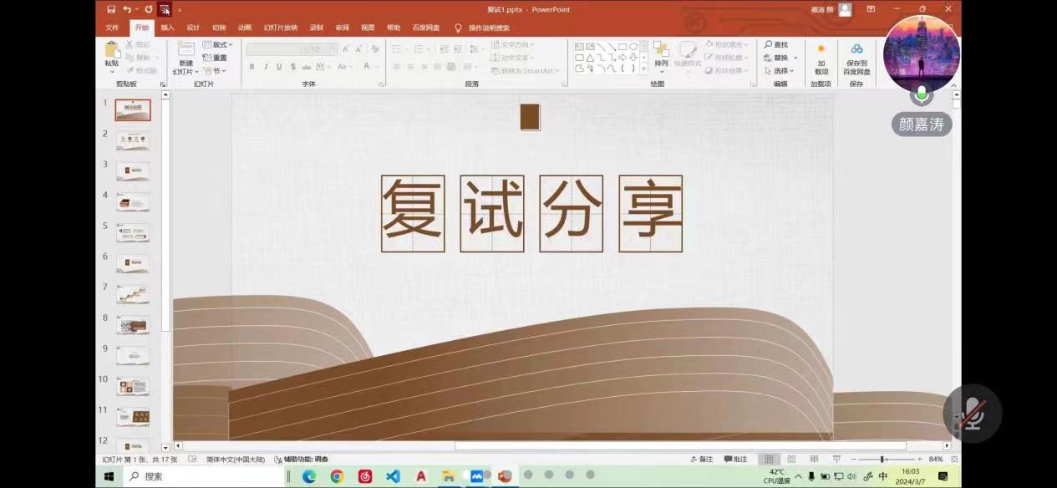Click the Save icon in quick access toolbar
Image resolution: width=1057 pixels, height=488 pixels.
[111, 9]
